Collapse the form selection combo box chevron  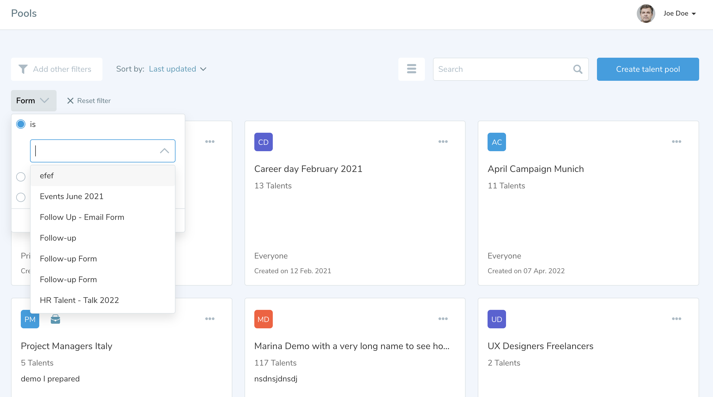coord(165,151)
